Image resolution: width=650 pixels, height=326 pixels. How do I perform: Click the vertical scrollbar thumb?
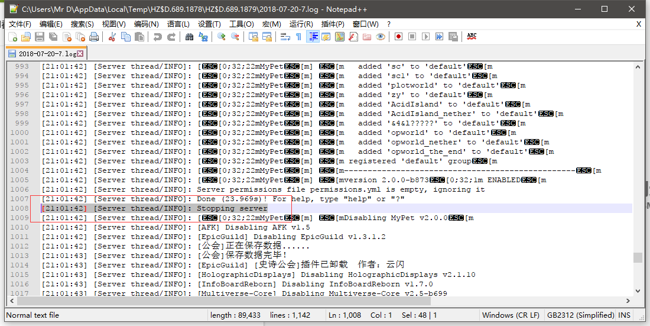638,257
